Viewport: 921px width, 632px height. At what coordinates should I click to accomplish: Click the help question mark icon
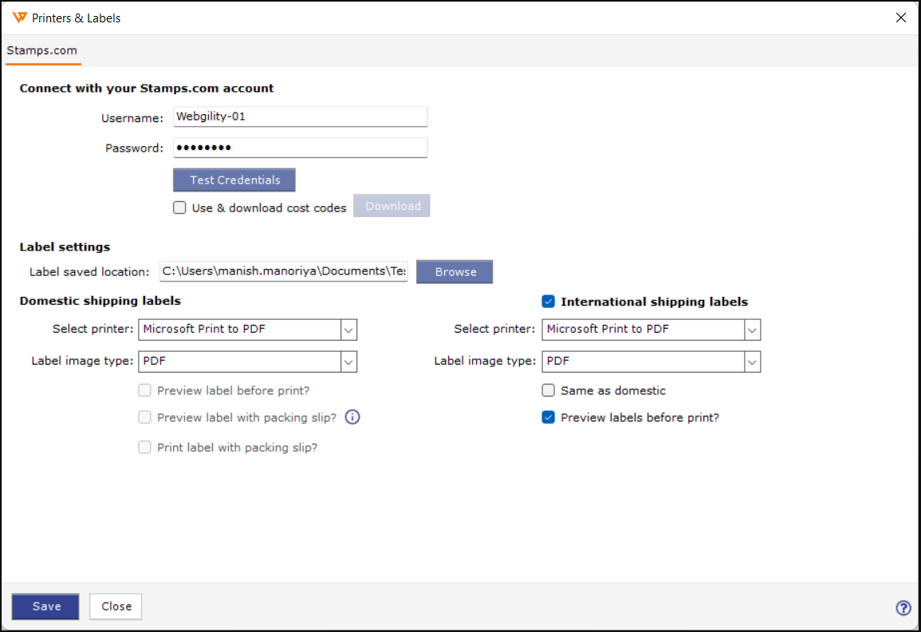[x=903, y=608]
